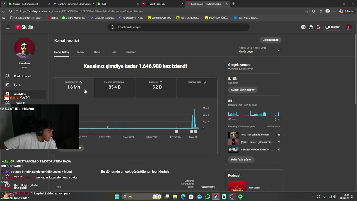Switch to the İçerik analytics tab
This screenshot has width=357, height=201.
(81, 52)
